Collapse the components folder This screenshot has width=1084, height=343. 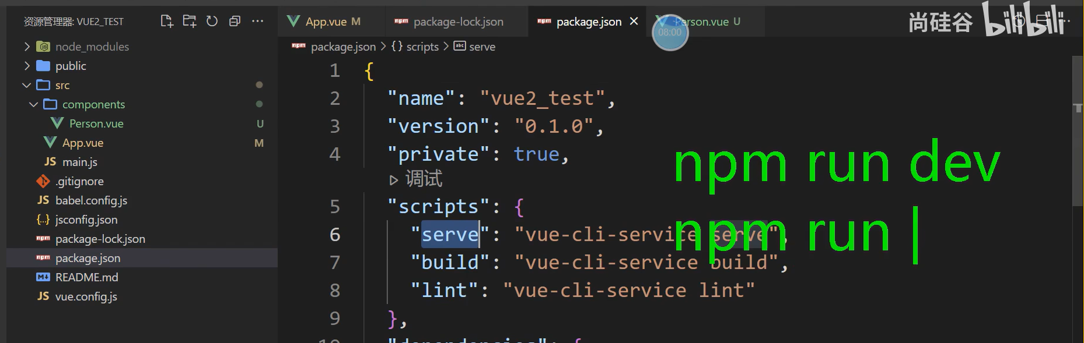coord(34,104)
